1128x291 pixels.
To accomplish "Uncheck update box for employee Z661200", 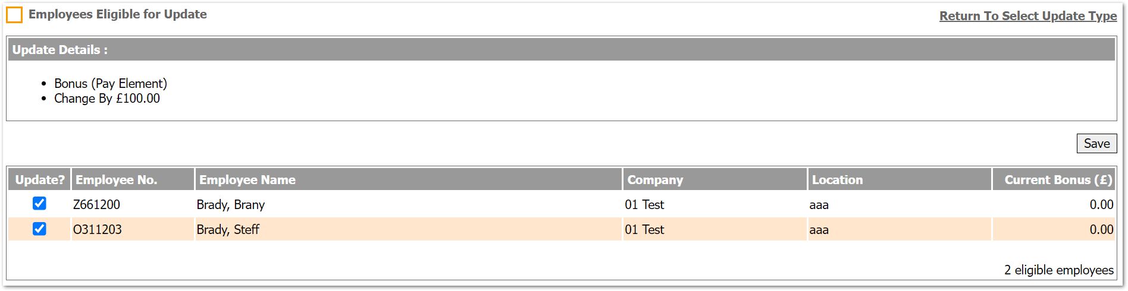I will (x=39, y=204).
